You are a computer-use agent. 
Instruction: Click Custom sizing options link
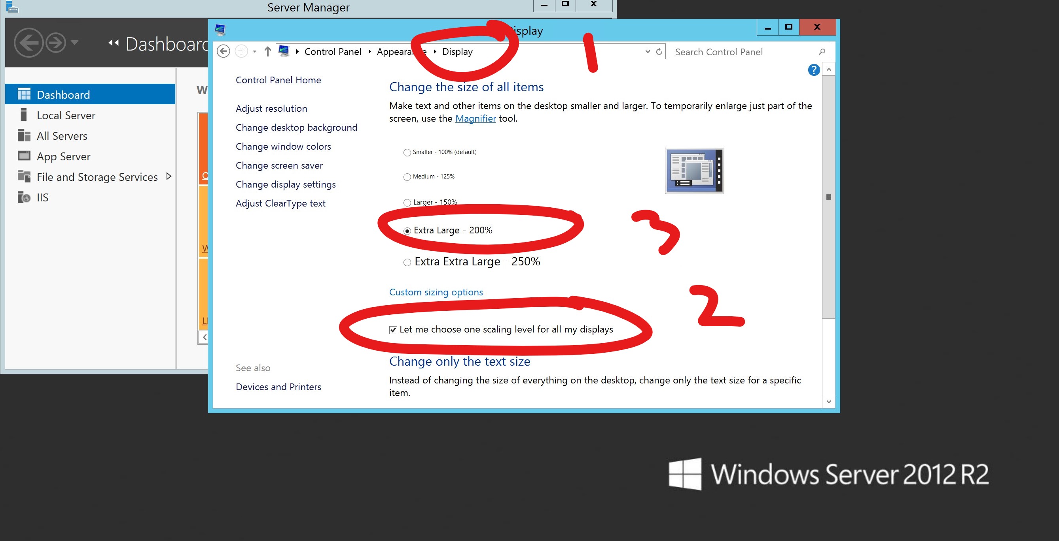pyautogui.click(x=436, y=292)
